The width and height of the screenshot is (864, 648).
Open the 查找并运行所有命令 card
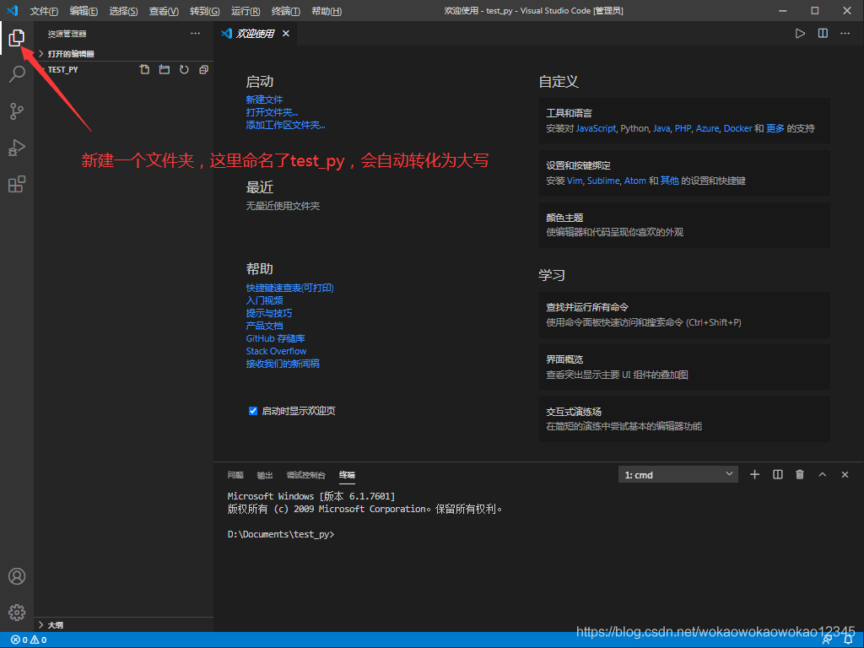pyautogui.click(x=684, y=316)
